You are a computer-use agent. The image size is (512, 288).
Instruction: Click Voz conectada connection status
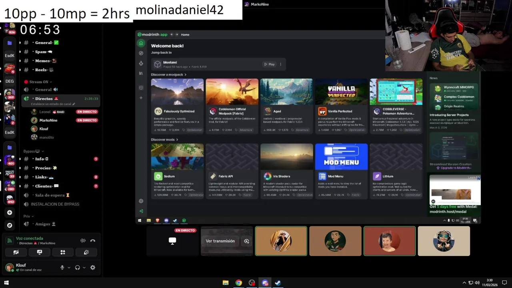tap(29, 238)
